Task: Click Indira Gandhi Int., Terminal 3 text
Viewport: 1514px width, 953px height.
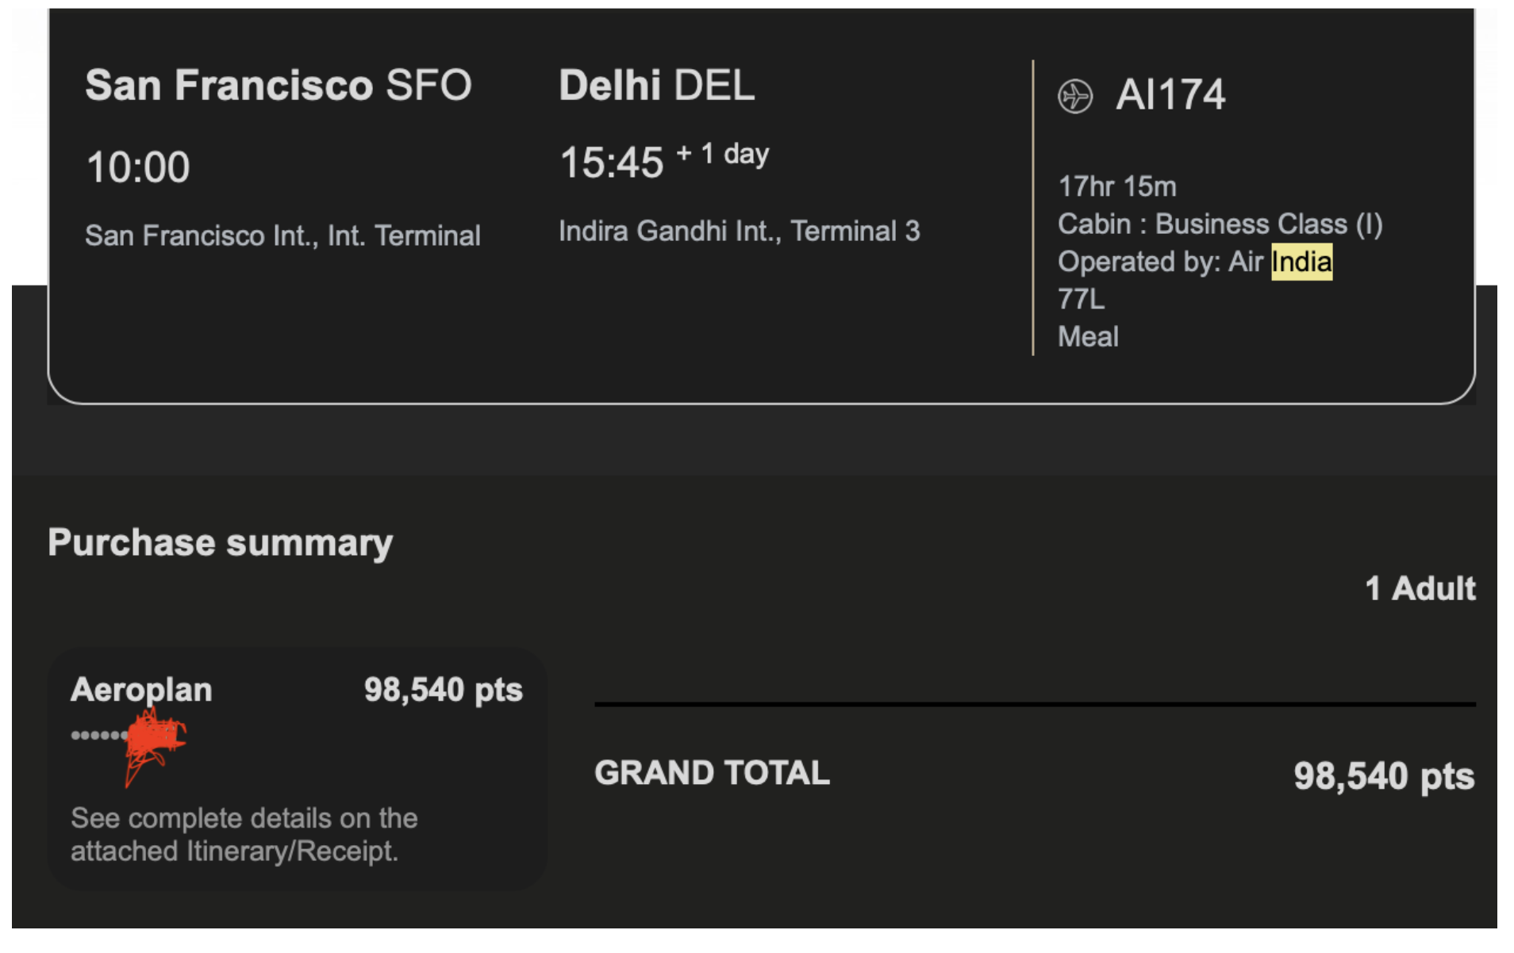Action: [739, 231]
